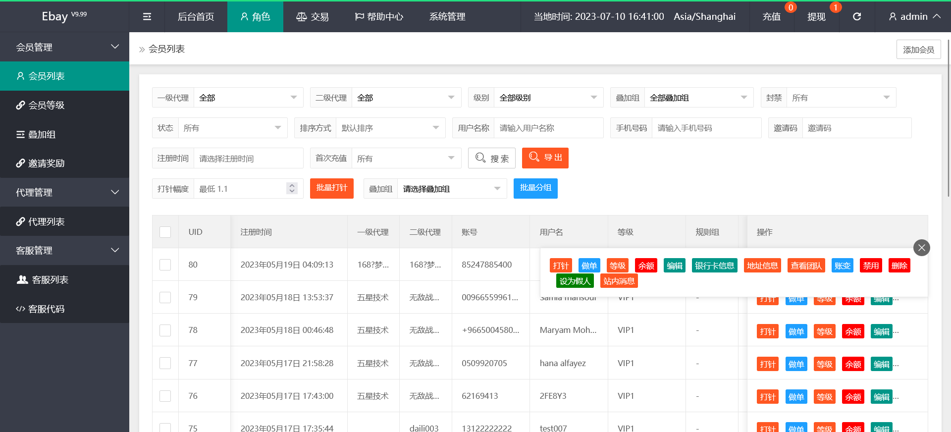The width and height of the screenshot is (951, 432).
Task: Close the action popup with X icon
Action: pyautogui.click(x=921, y=248)
